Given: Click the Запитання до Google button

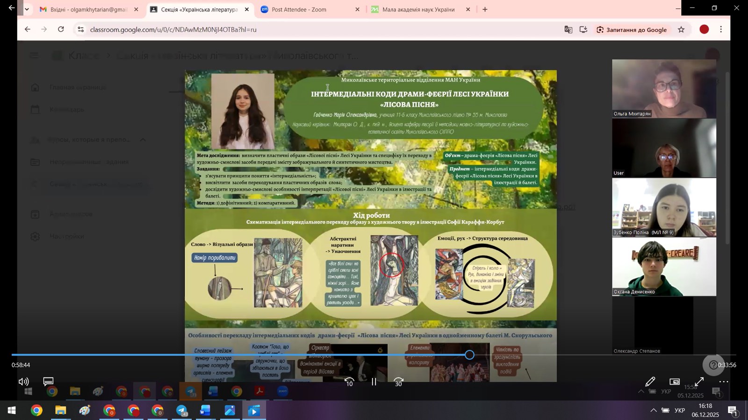Looking at the screenshot, I should pyautogui.click(x=631, y=29).
